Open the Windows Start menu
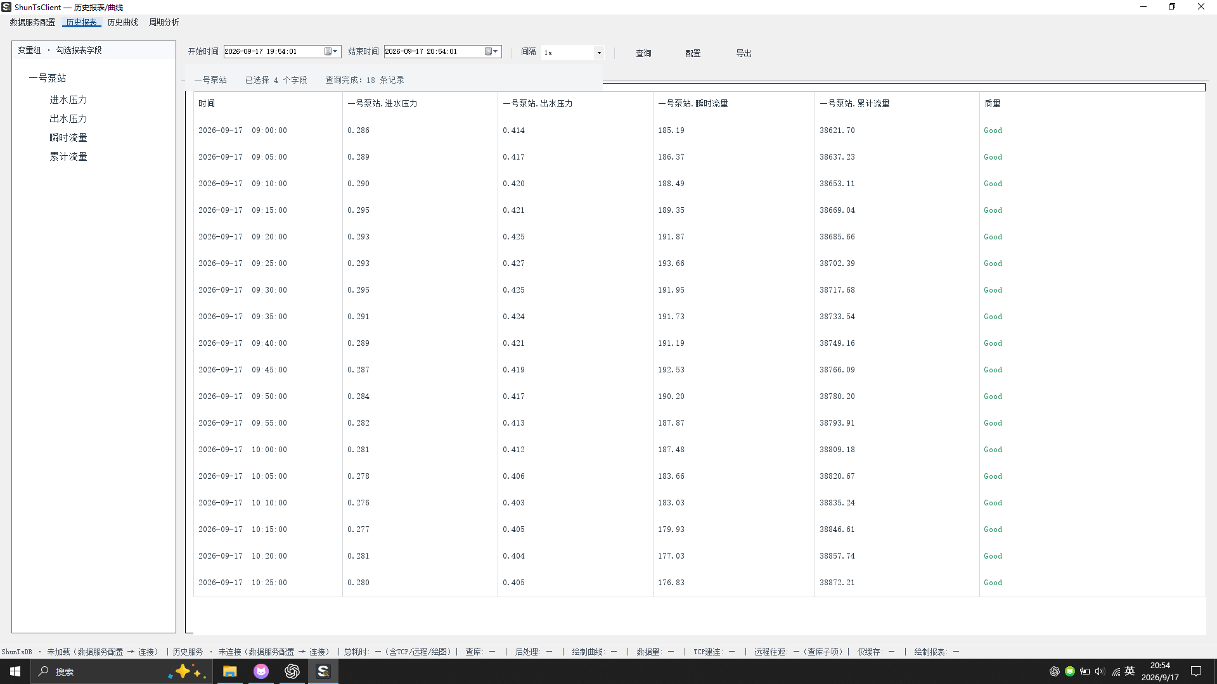 click(15, 671)
